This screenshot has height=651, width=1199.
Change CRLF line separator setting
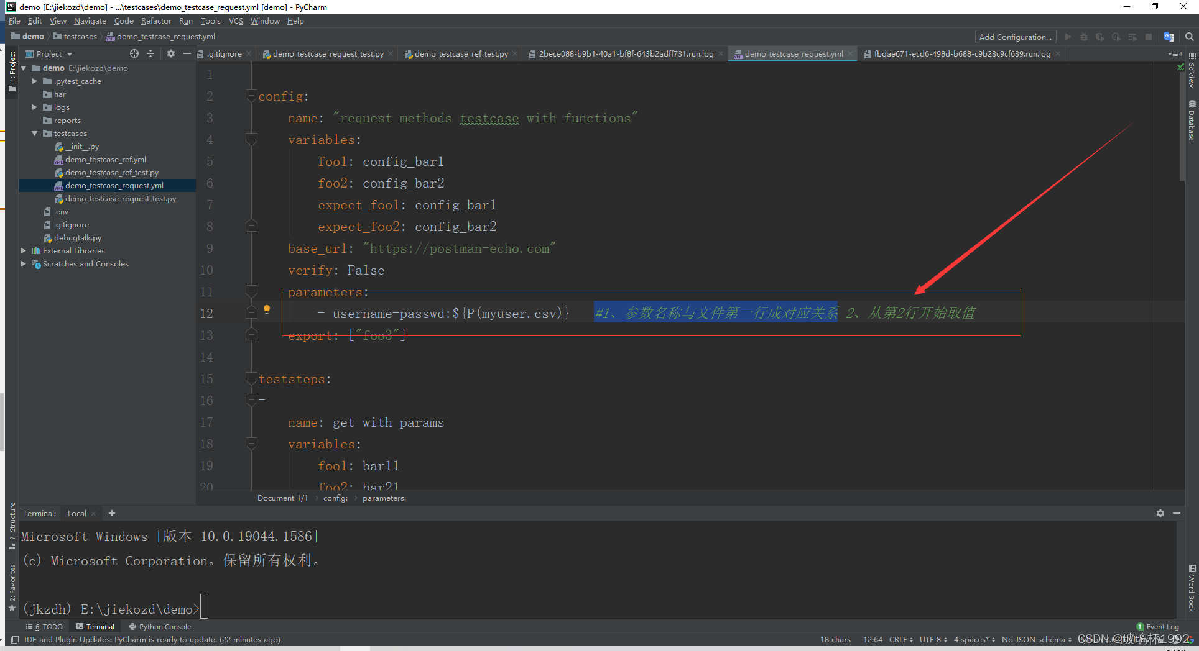click(x=901, y=640)
